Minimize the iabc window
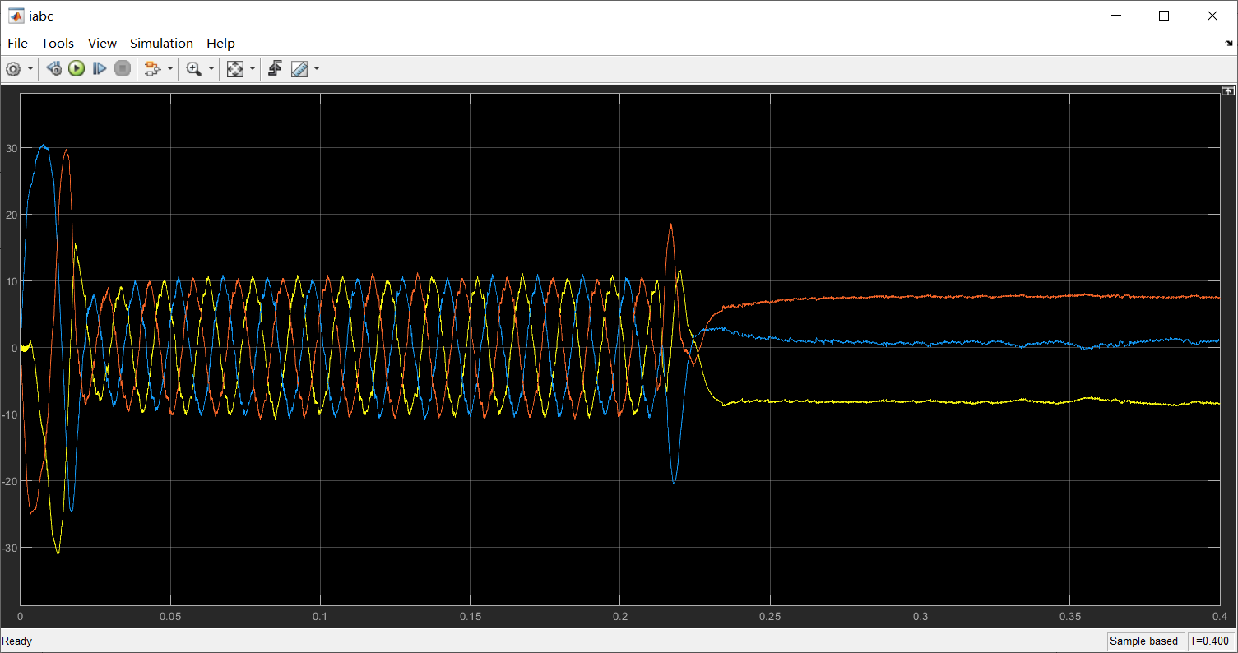 (x=1116, y=16)
